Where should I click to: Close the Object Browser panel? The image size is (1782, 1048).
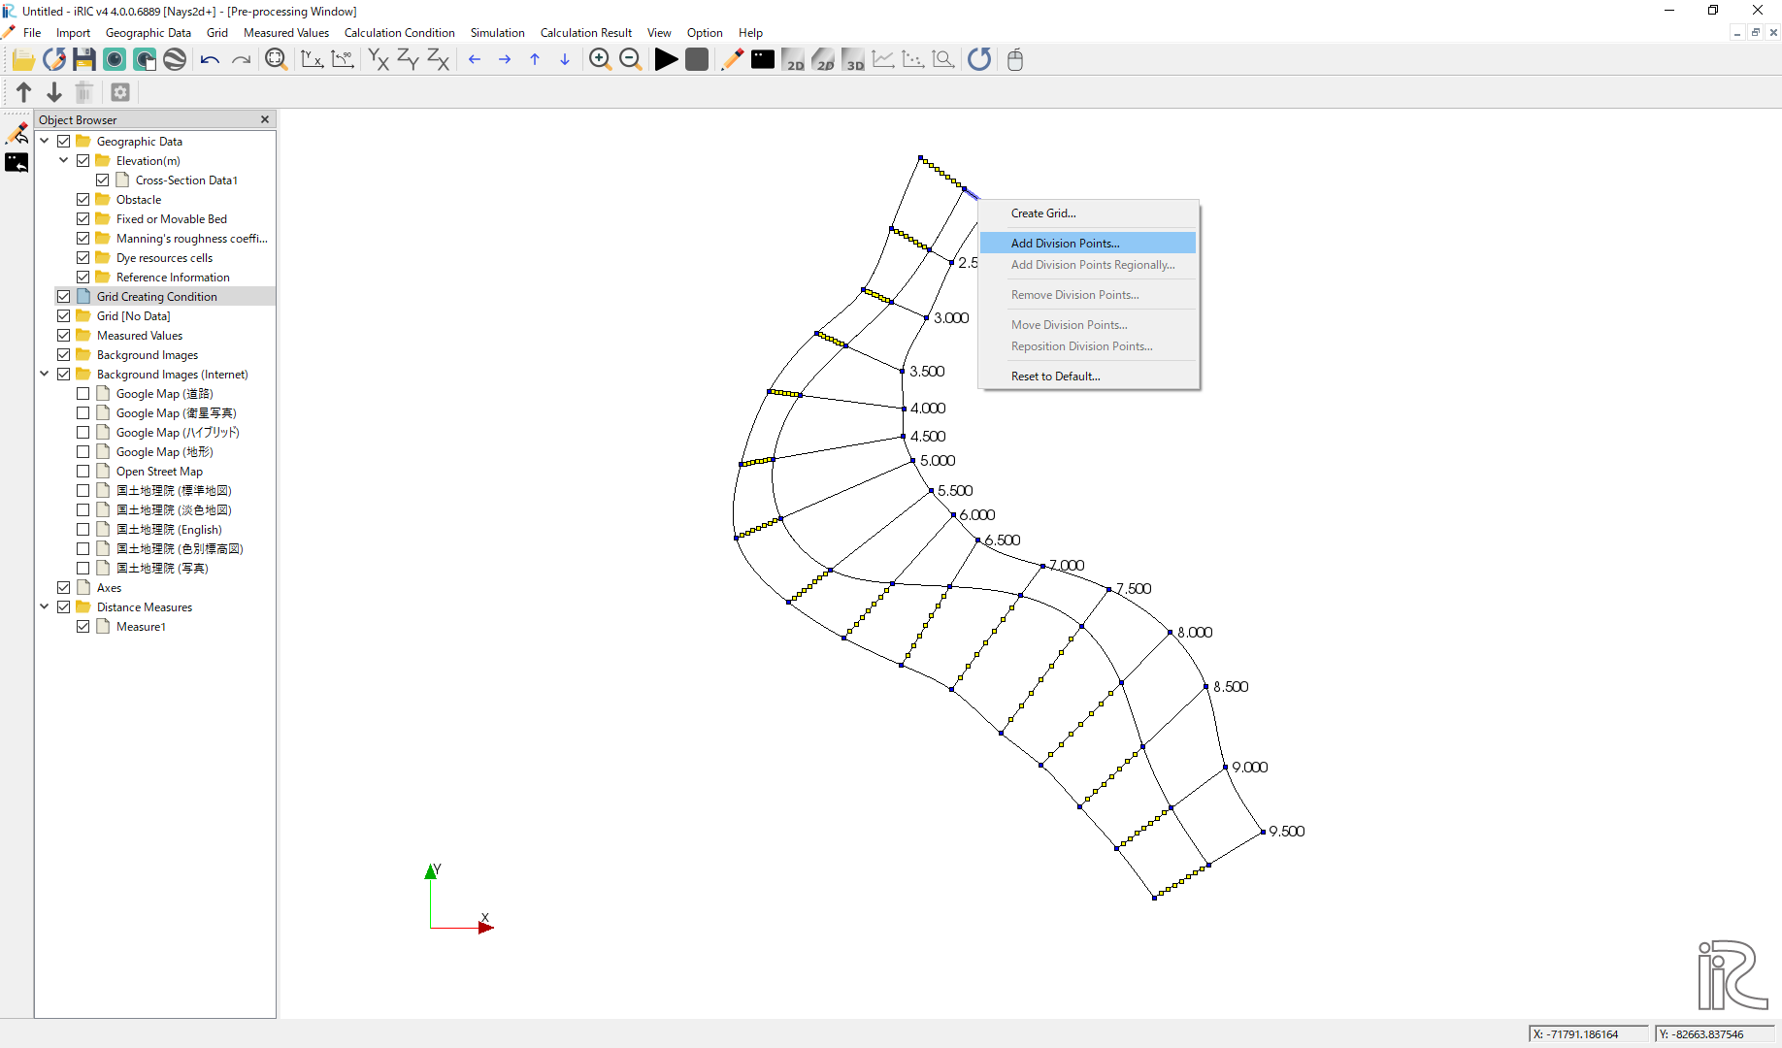pyautogui.click(x=265, y=119)
